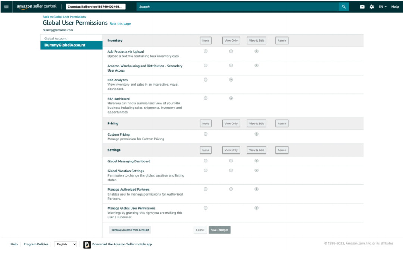Viewport: 403px width, 254px height.
Task: Select None for FBA Analytics
Action: [x=206, y=80]
